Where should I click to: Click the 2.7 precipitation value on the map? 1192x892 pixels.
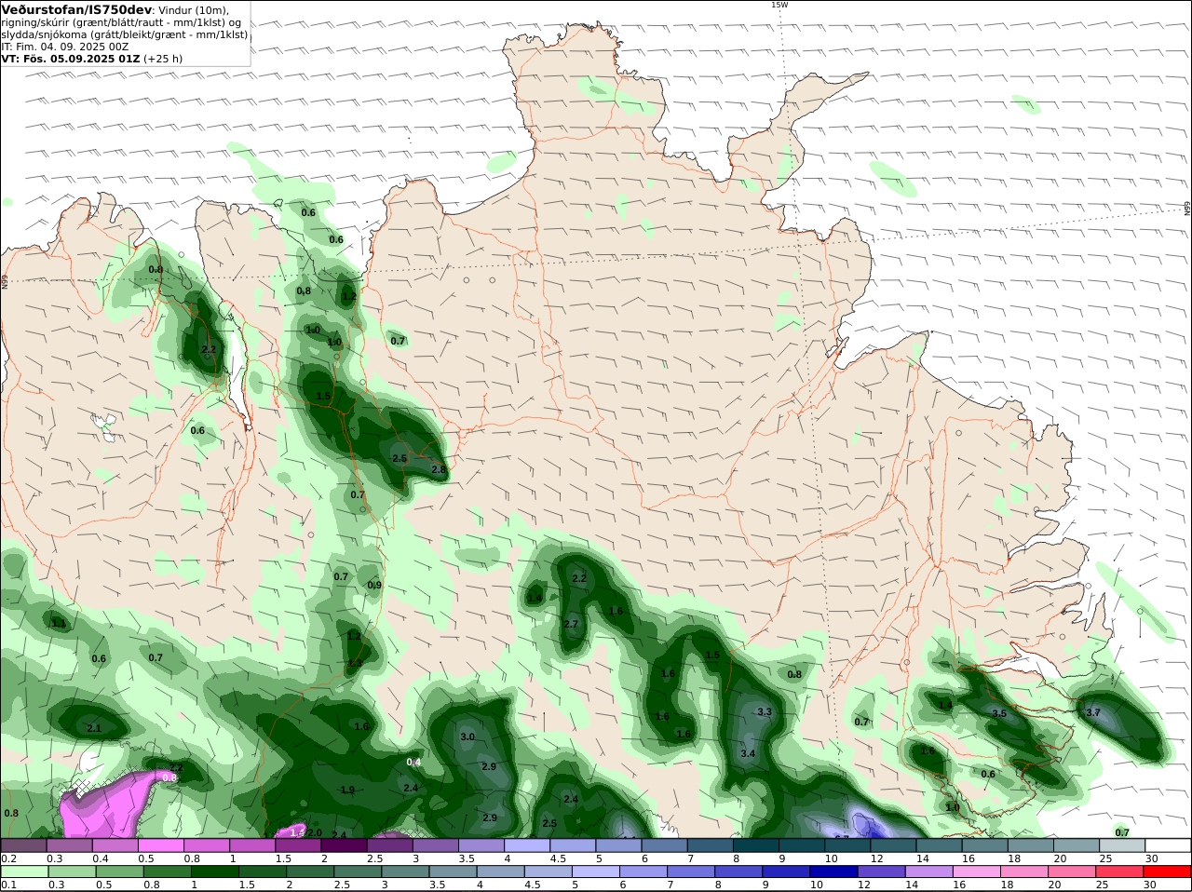point(571,624)
